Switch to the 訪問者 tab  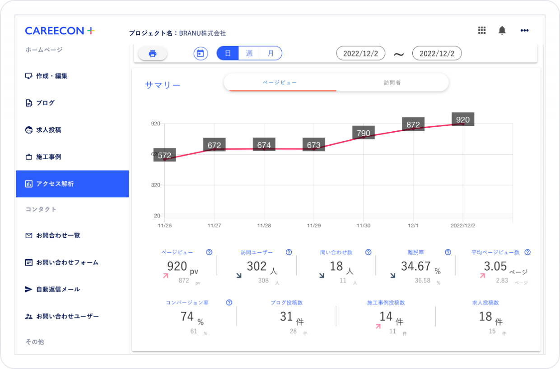pos(392,83)
